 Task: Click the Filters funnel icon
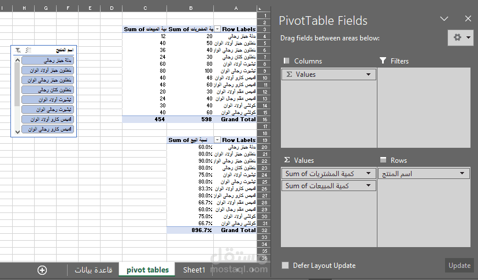pos(383,61)
